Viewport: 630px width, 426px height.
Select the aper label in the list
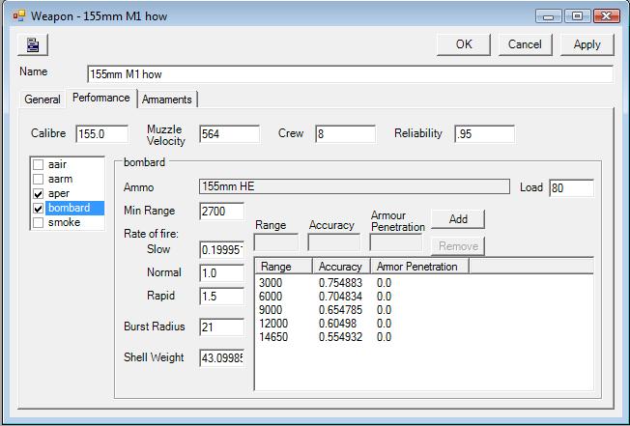(x=59, y=194)
